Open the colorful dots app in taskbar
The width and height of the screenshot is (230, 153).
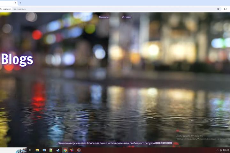click(72, 150)
